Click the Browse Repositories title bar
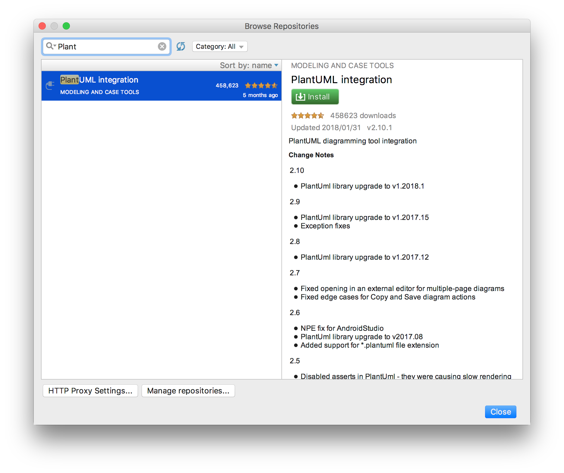The width and height of the screenshot is (564, 473). click(281, 26)
